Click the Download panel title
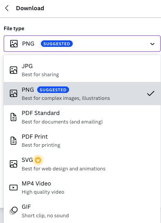Viewport: 161px width, 223px height. 30,8
